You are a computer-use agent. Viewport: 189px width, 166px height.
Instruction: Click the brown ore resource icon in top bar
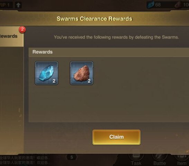178,5
